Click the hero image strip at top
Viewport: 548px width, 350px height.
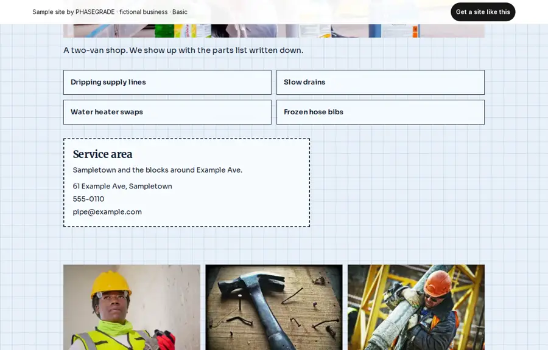(273, 30)
